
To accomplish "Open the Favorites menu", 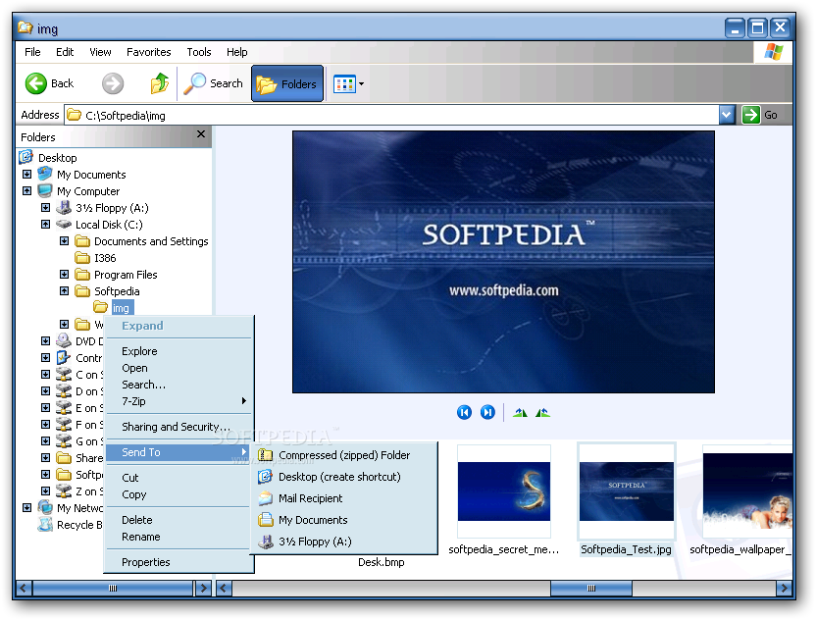I will click(x=148, y=52).
